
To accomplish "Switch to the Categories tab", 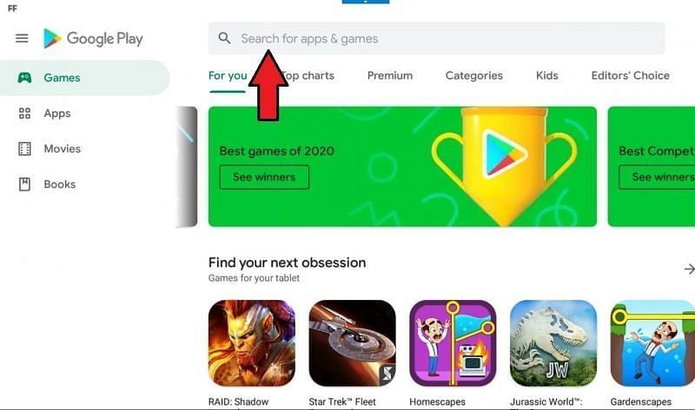I will pos(474,75).
